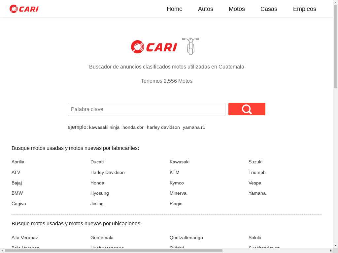
Task: Click the 'Tenemos 2,556 Motos' text
Action: point(167,81)
